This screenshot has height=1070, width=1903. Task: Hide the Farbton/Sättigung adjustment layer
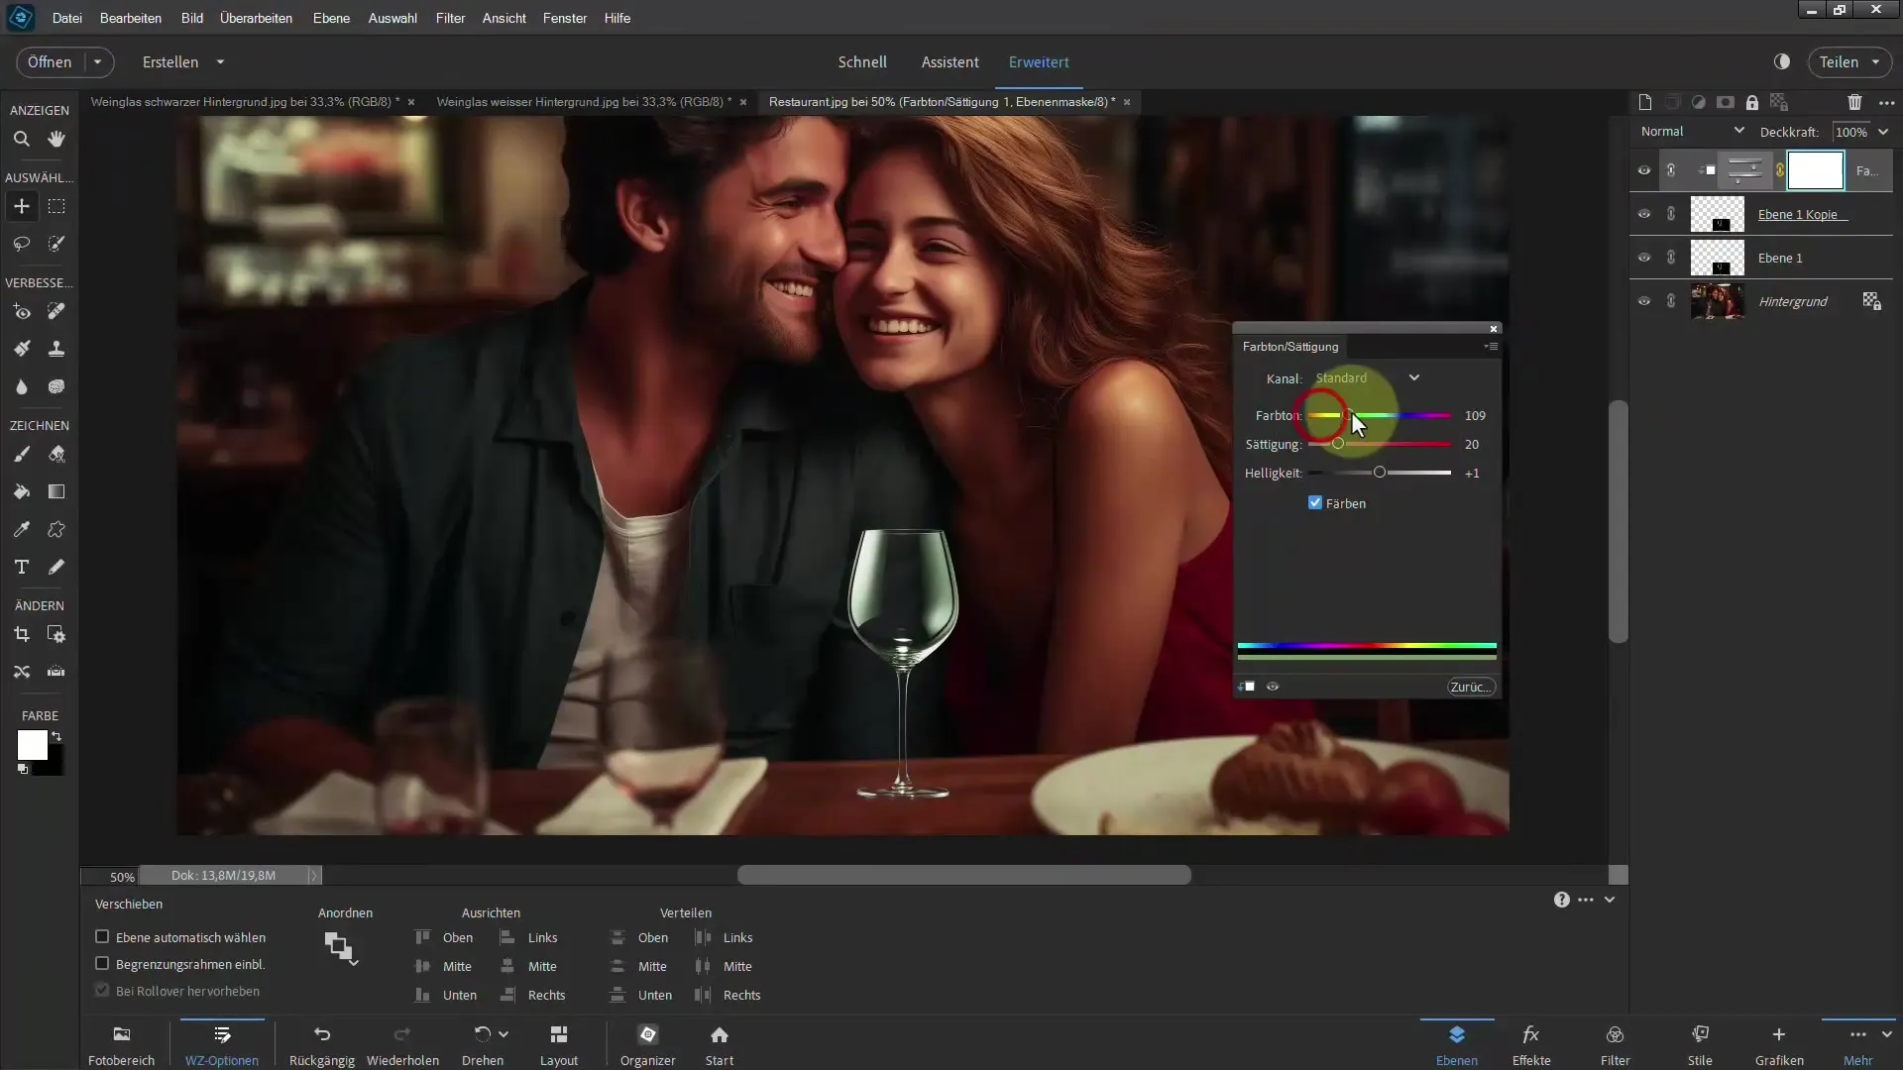click(x=1644, y=170)
